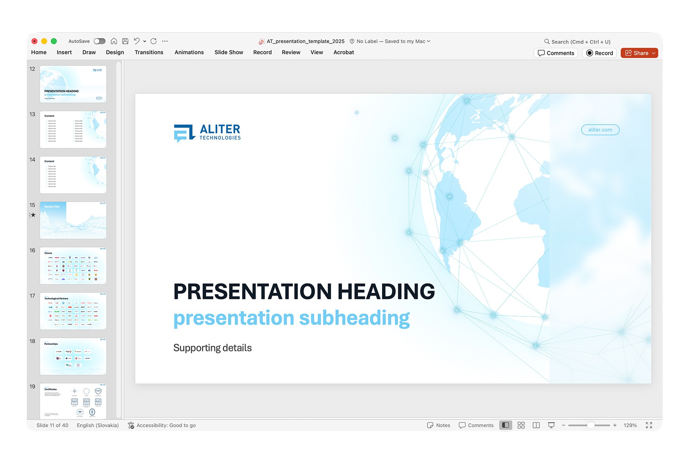
Task: Open the Review ribbon tab
Action: click(291, 52)
